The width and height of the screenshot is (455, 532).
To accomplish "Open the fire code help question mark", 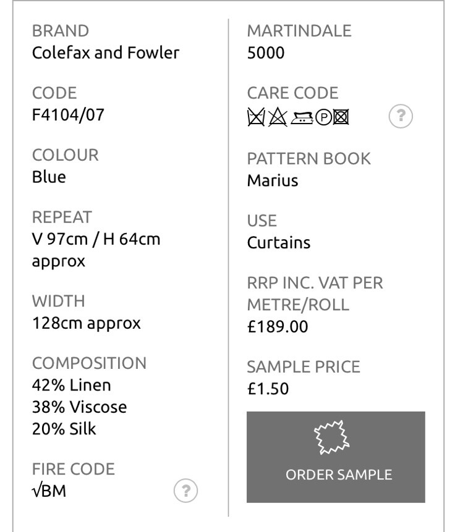I will pos(185,491).
